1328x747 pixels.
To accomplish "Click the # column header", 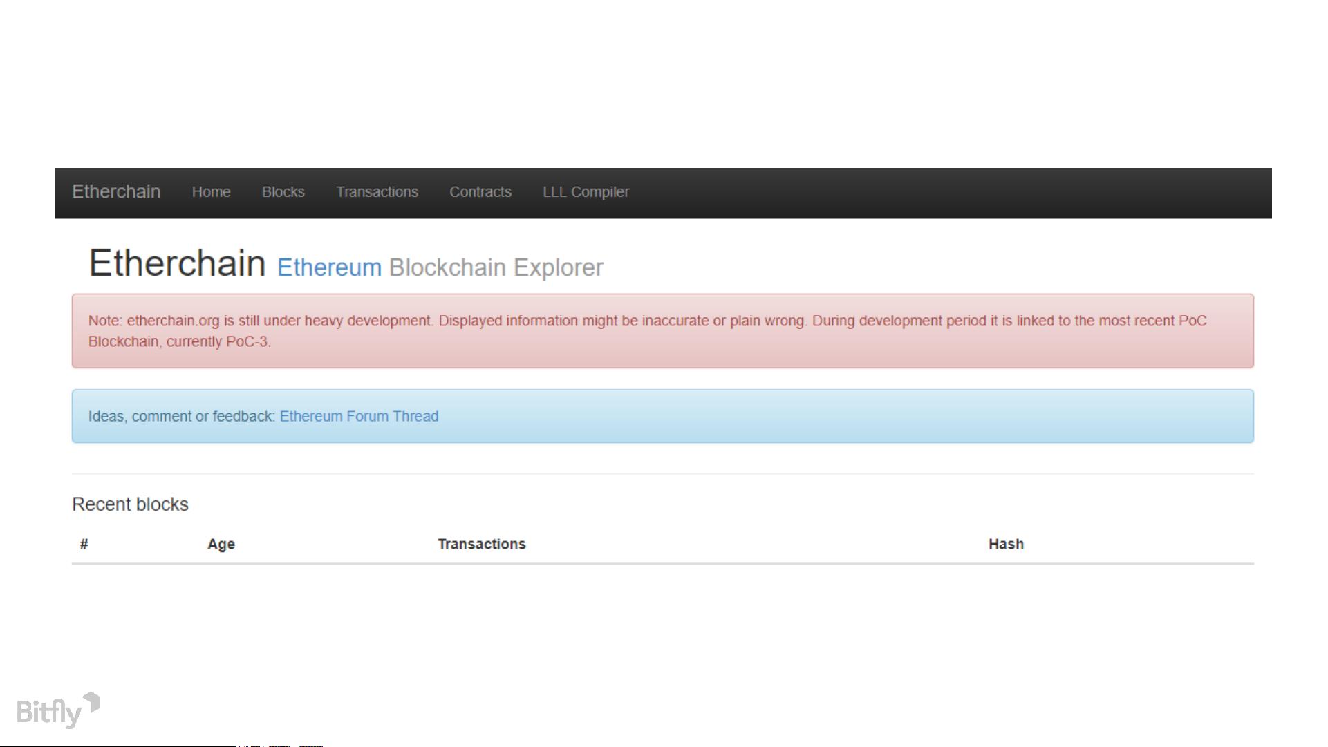I will 84,544.
